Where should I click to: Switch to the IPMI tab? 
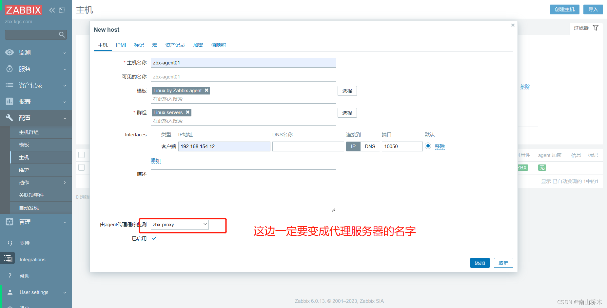(121, 45)
